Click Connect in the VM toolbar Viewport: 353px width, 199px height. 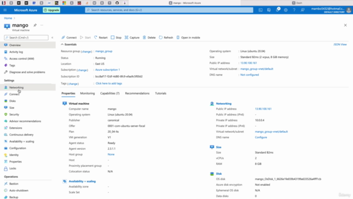point(69,38)
